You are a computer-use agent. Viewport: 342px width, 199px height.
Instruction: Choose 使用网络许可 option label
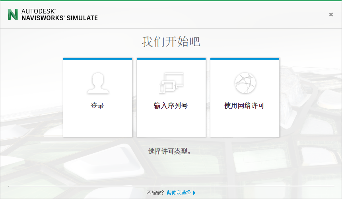[x=244, y=105]
